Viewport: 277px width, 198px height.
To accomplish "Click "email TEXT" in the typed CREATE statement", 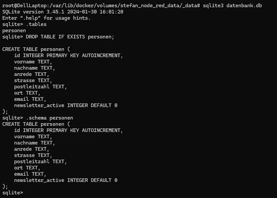I will click(x=30, y=99).
